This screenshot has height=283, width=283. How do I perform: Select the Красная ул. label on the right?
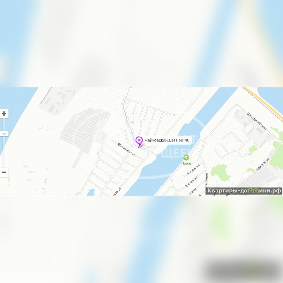click(x=263, y=164)
